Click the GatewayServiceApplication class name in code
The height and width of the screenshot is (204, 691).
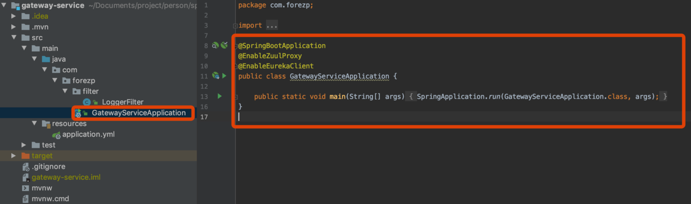[x=339, y=76]
